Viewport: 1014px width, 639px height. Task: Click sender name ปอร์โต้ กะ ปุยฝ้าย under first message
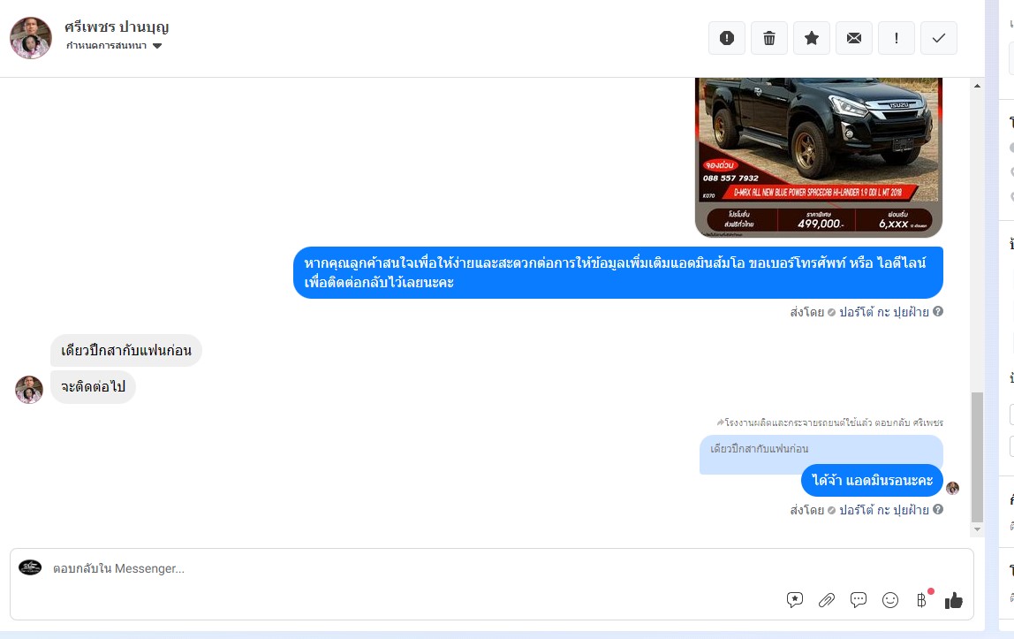click(x=884, y=312)
